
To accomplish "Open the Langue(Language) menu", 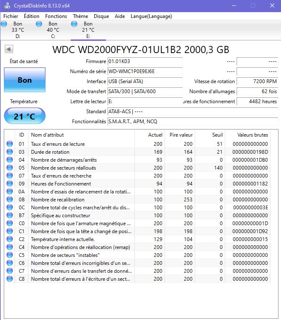I will (x=151, y=16).
